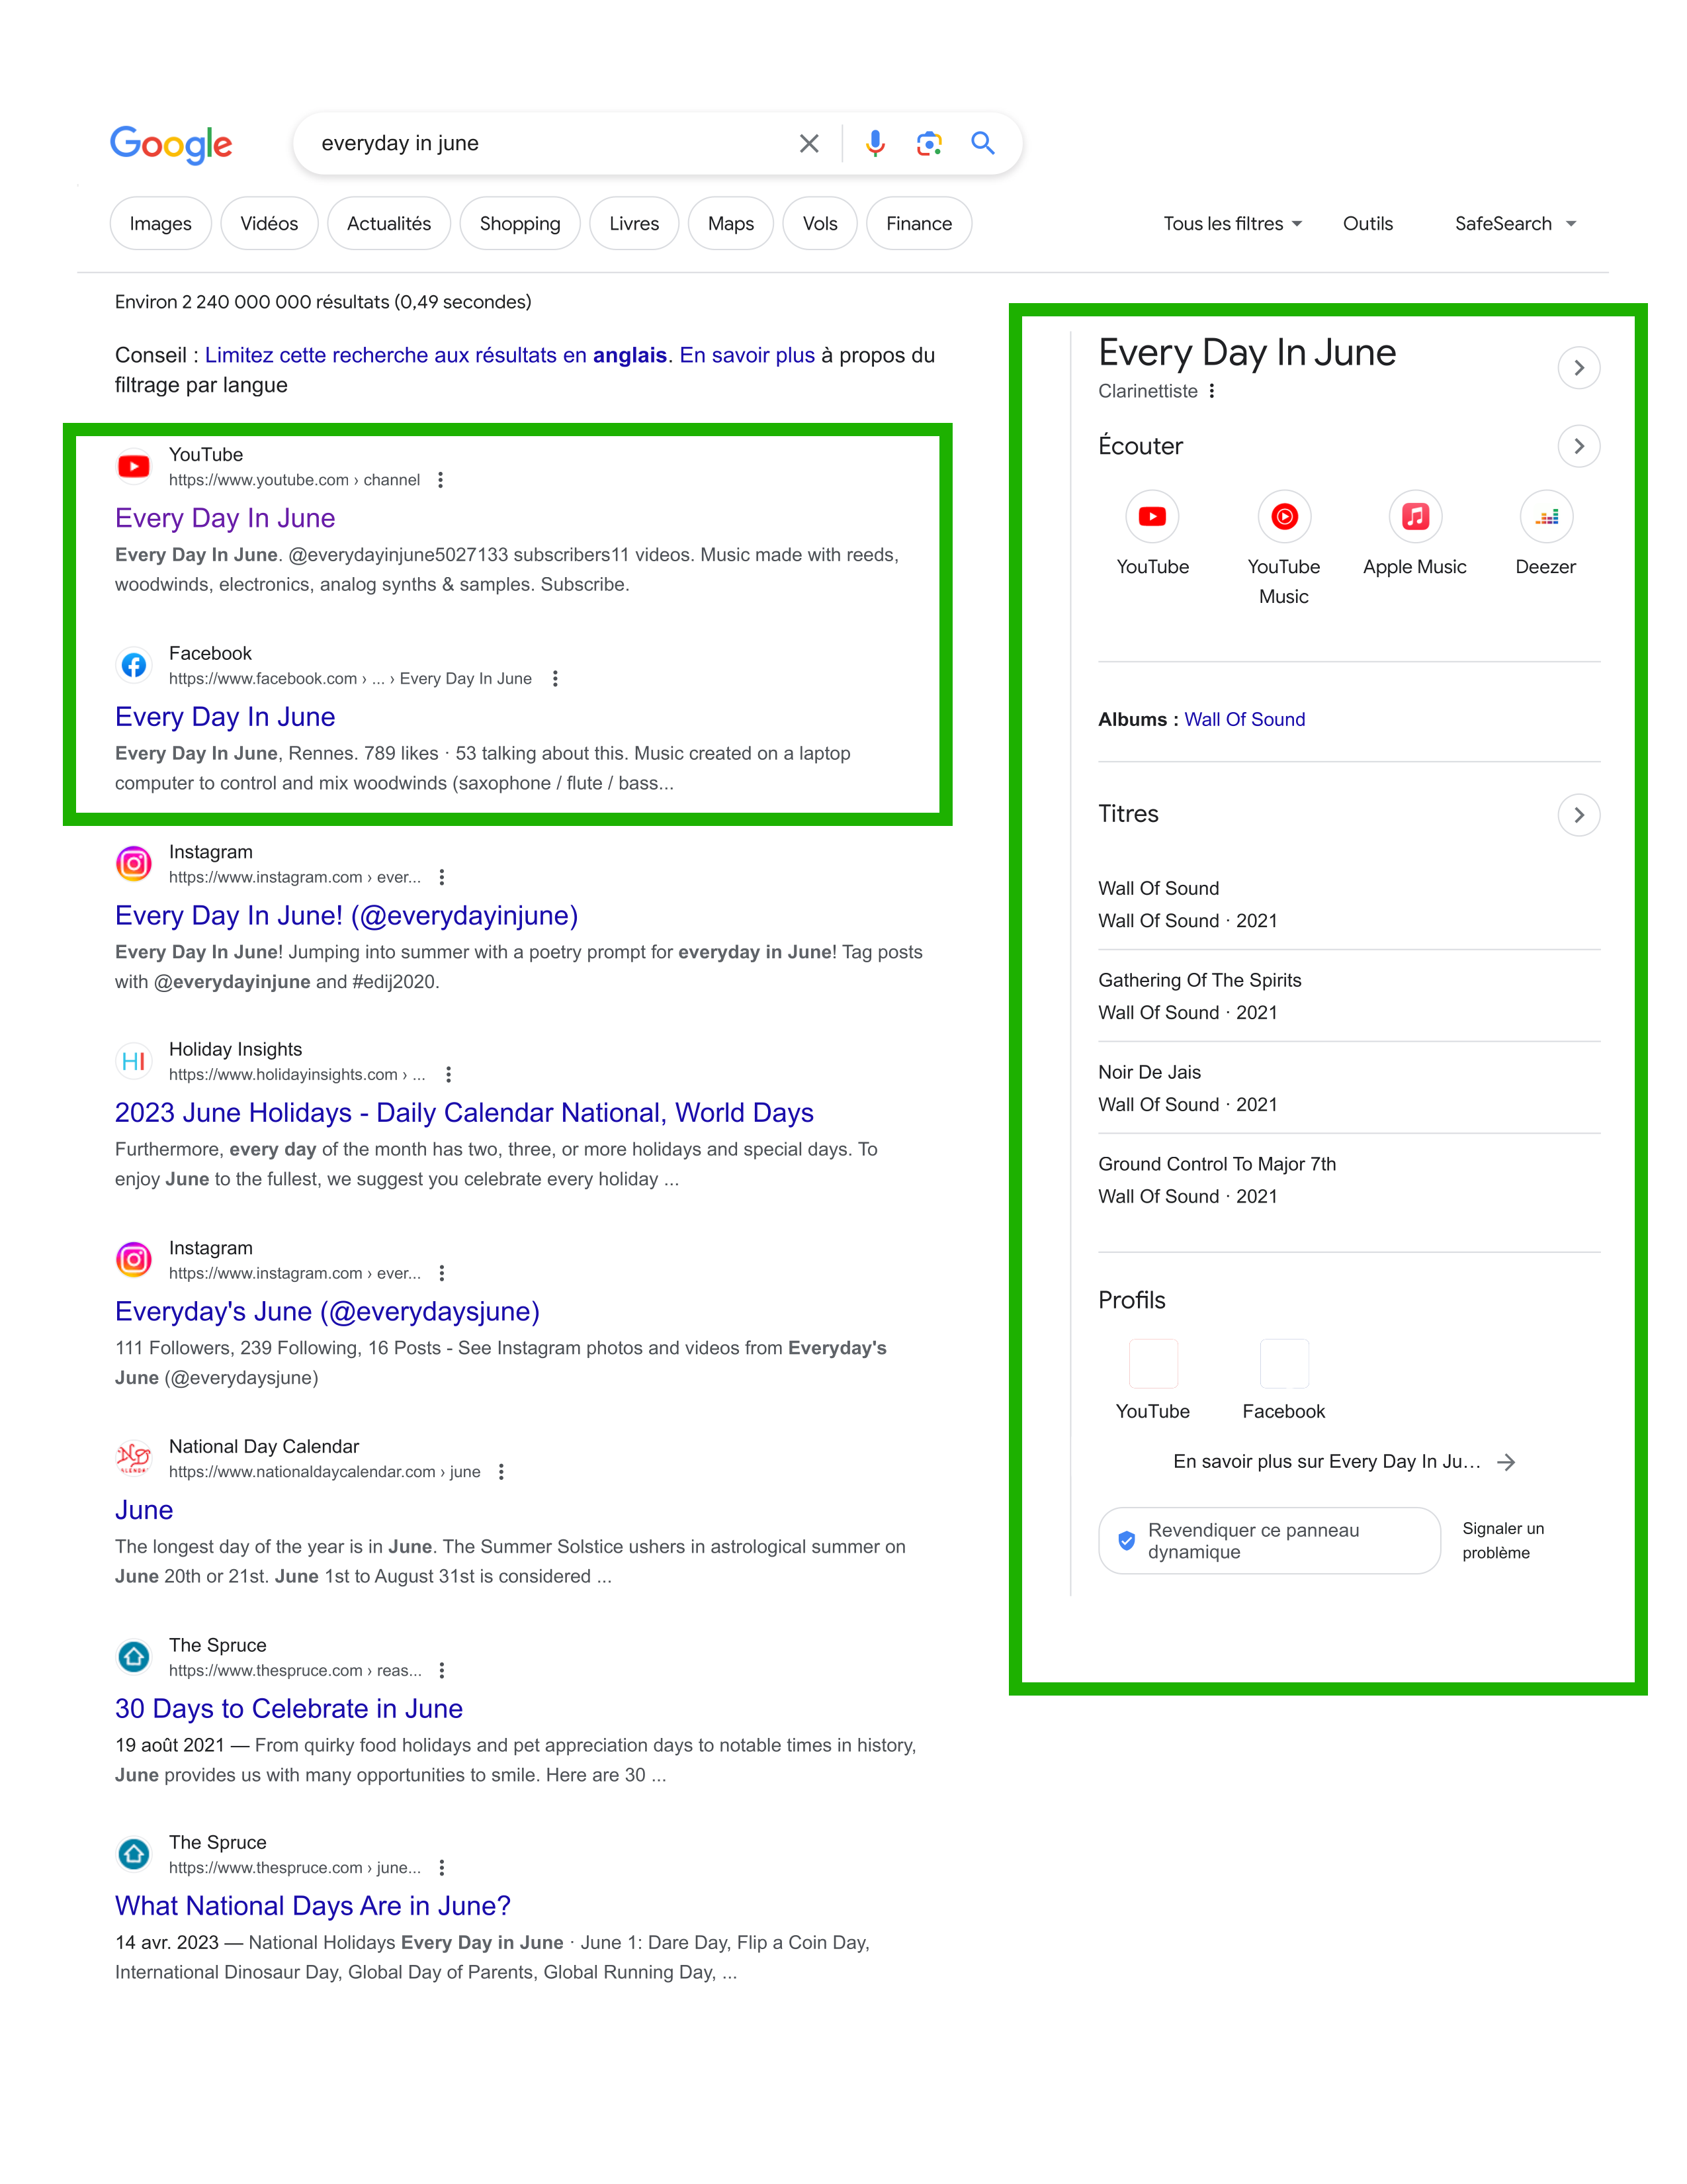Limit search to results in anglais

pos(436,355)
